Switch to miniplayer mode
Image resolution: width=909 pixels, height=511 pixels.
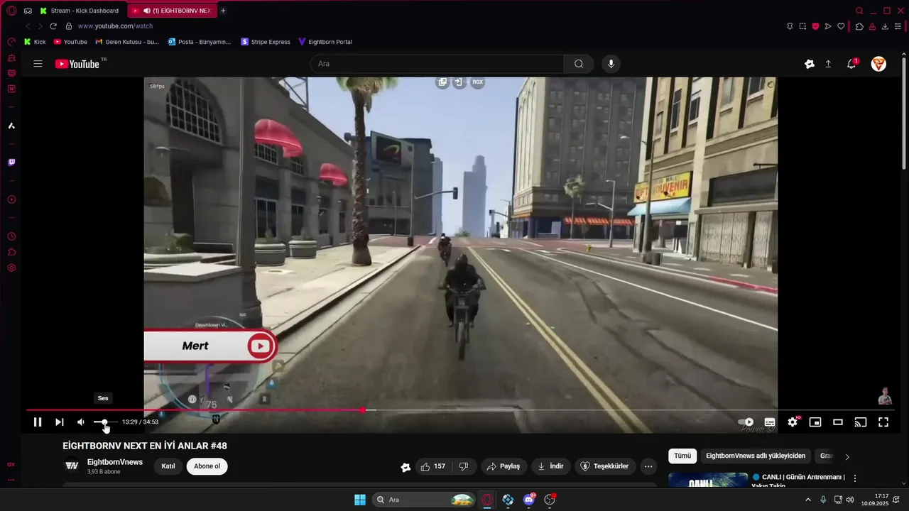[815, 422]
